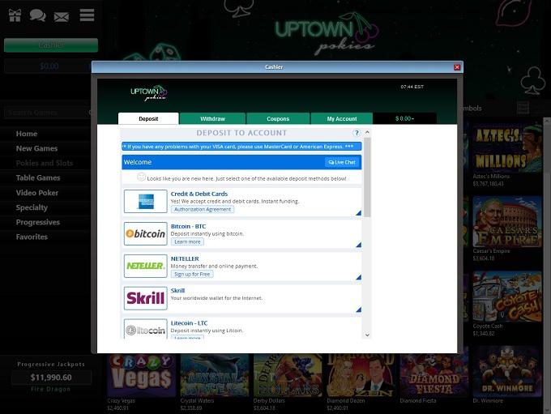Image resolution: width=551 pixels, height=414 pixels.
Task: Open Aztec's Millions game thumbnail
Action: [x=507, y=147]
